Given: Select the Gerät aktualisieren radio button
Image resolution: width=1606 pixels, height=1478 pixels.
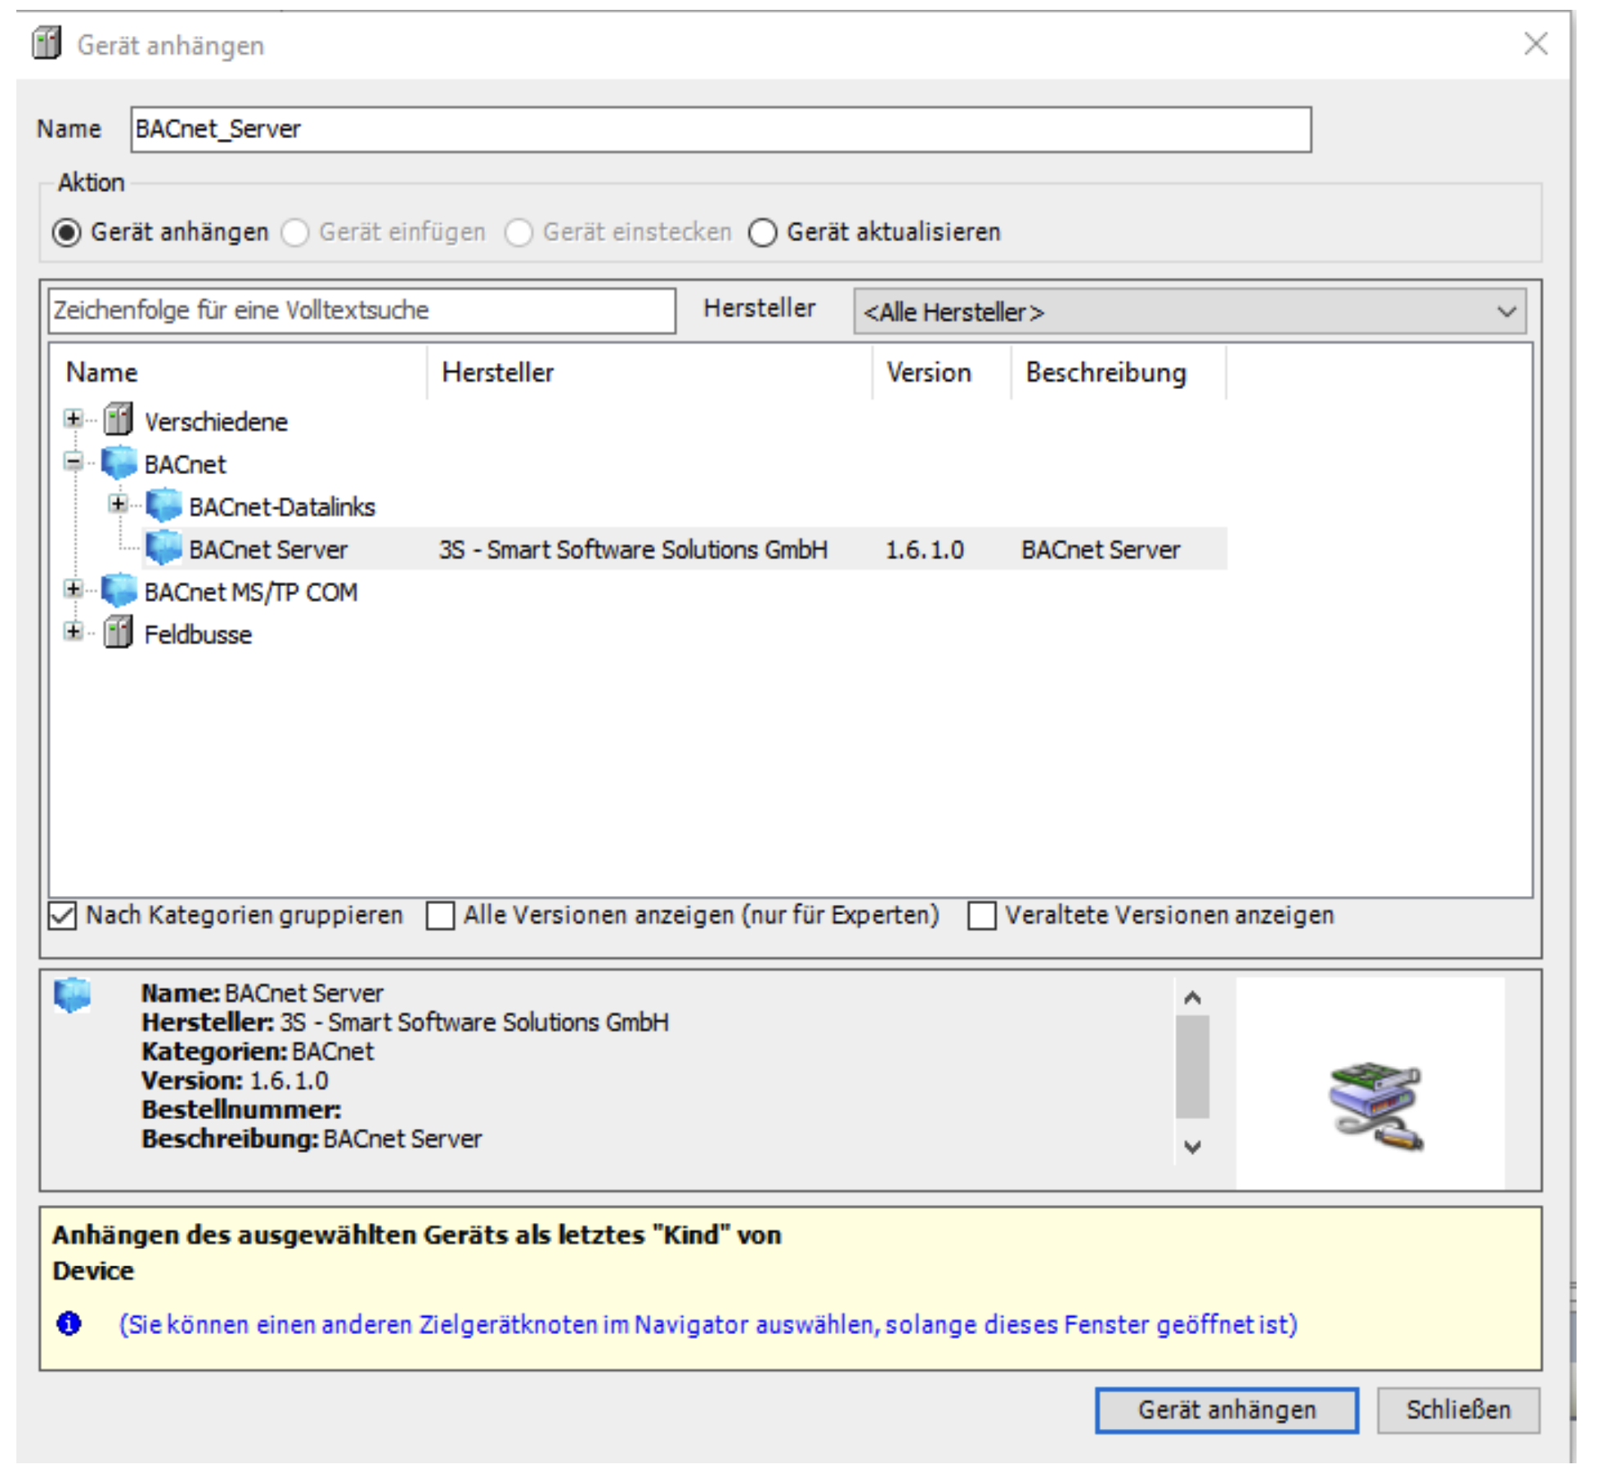Looking at the screenshot, I should point(761,232).
